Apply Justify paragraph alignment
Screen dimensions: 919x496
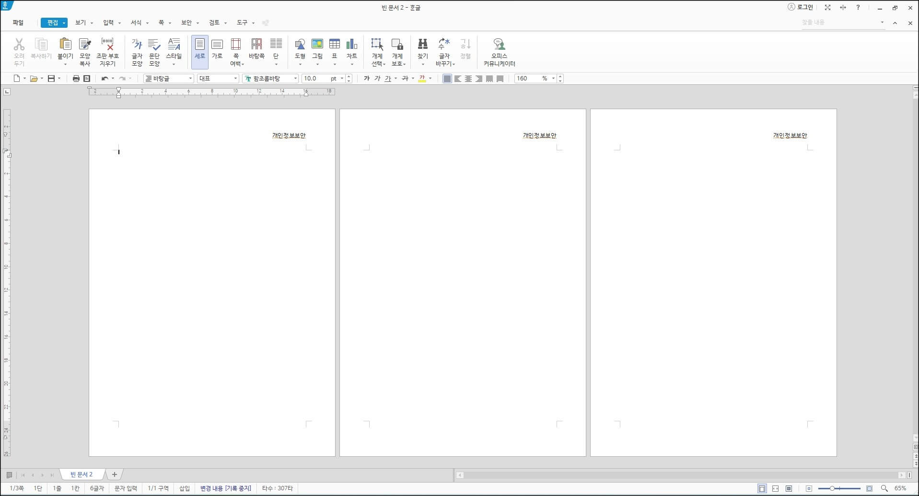click(x=447, y=79)
